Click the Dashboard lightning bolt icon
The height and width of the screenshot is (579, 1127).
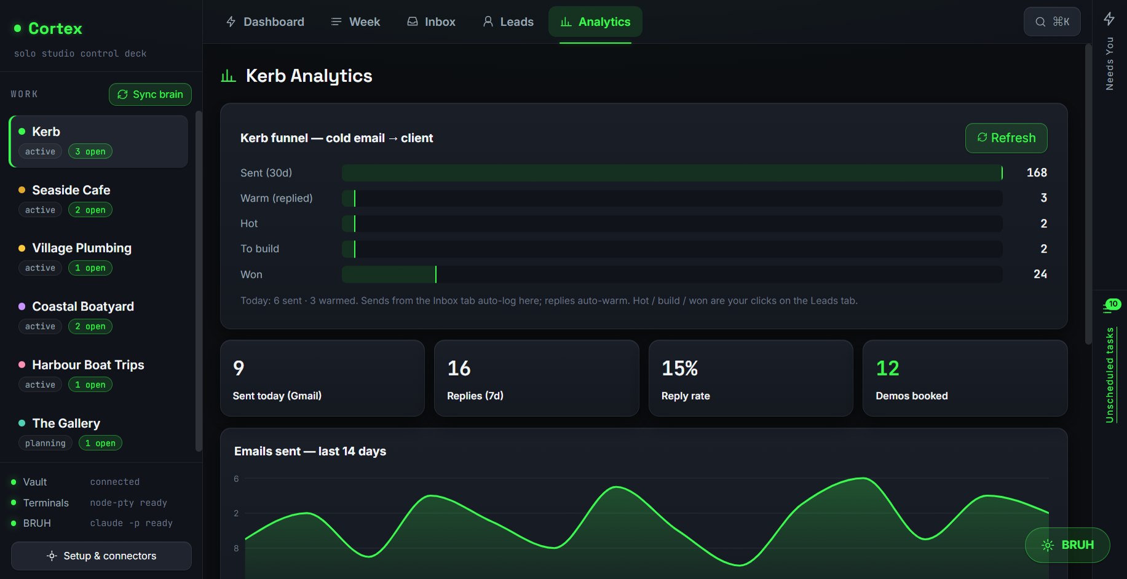[231, 22]
